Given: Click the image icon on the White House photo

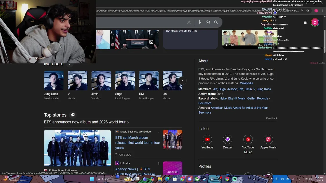Looking at the screenshot, I should (x=151, y=42).
